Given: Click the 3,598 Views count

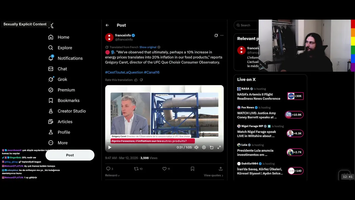Looking at the screenshot, I should click(149, 158).
